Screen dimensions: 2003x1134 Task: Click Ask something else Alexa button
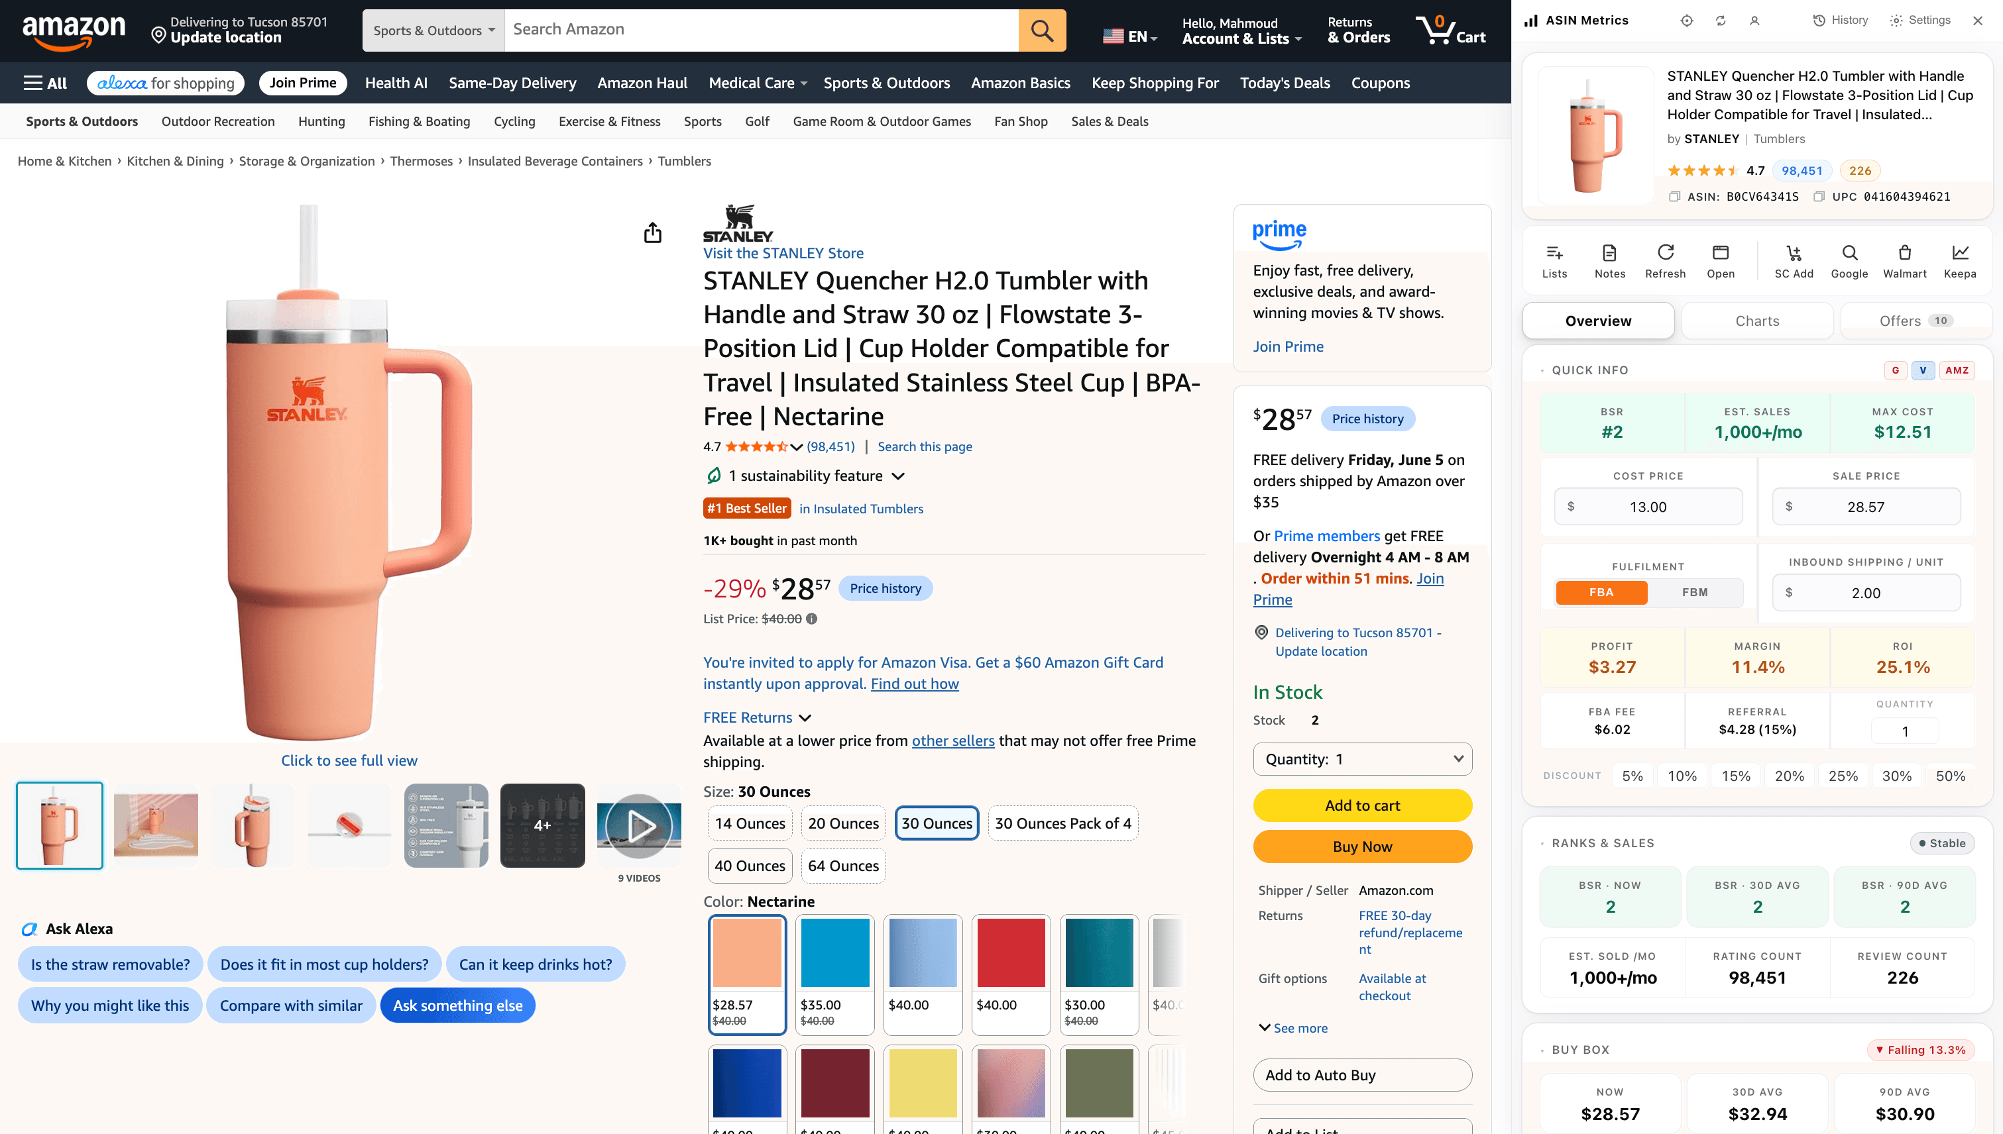coord(457,1005)
